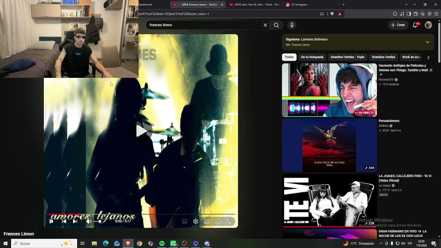This screenshot has height=248, width=441.
Task: Open the 'Pensamientos' video title
Action: [x=389, y=121]
